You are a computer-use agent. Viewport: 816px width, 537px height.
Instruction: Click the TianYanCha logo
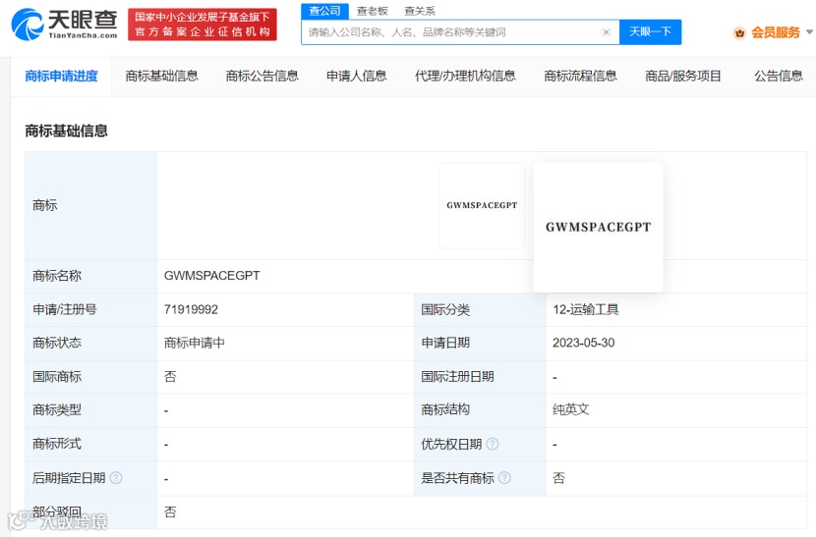point(64,25)
